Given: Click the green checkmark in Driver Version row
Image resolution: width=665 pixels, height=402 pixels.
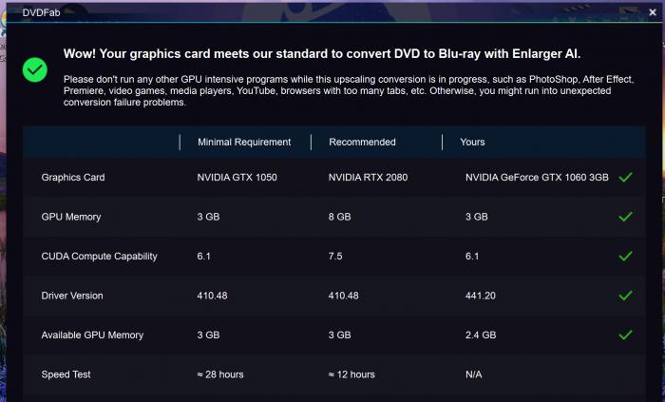Looking at the screenshot, I should [625, 296].
